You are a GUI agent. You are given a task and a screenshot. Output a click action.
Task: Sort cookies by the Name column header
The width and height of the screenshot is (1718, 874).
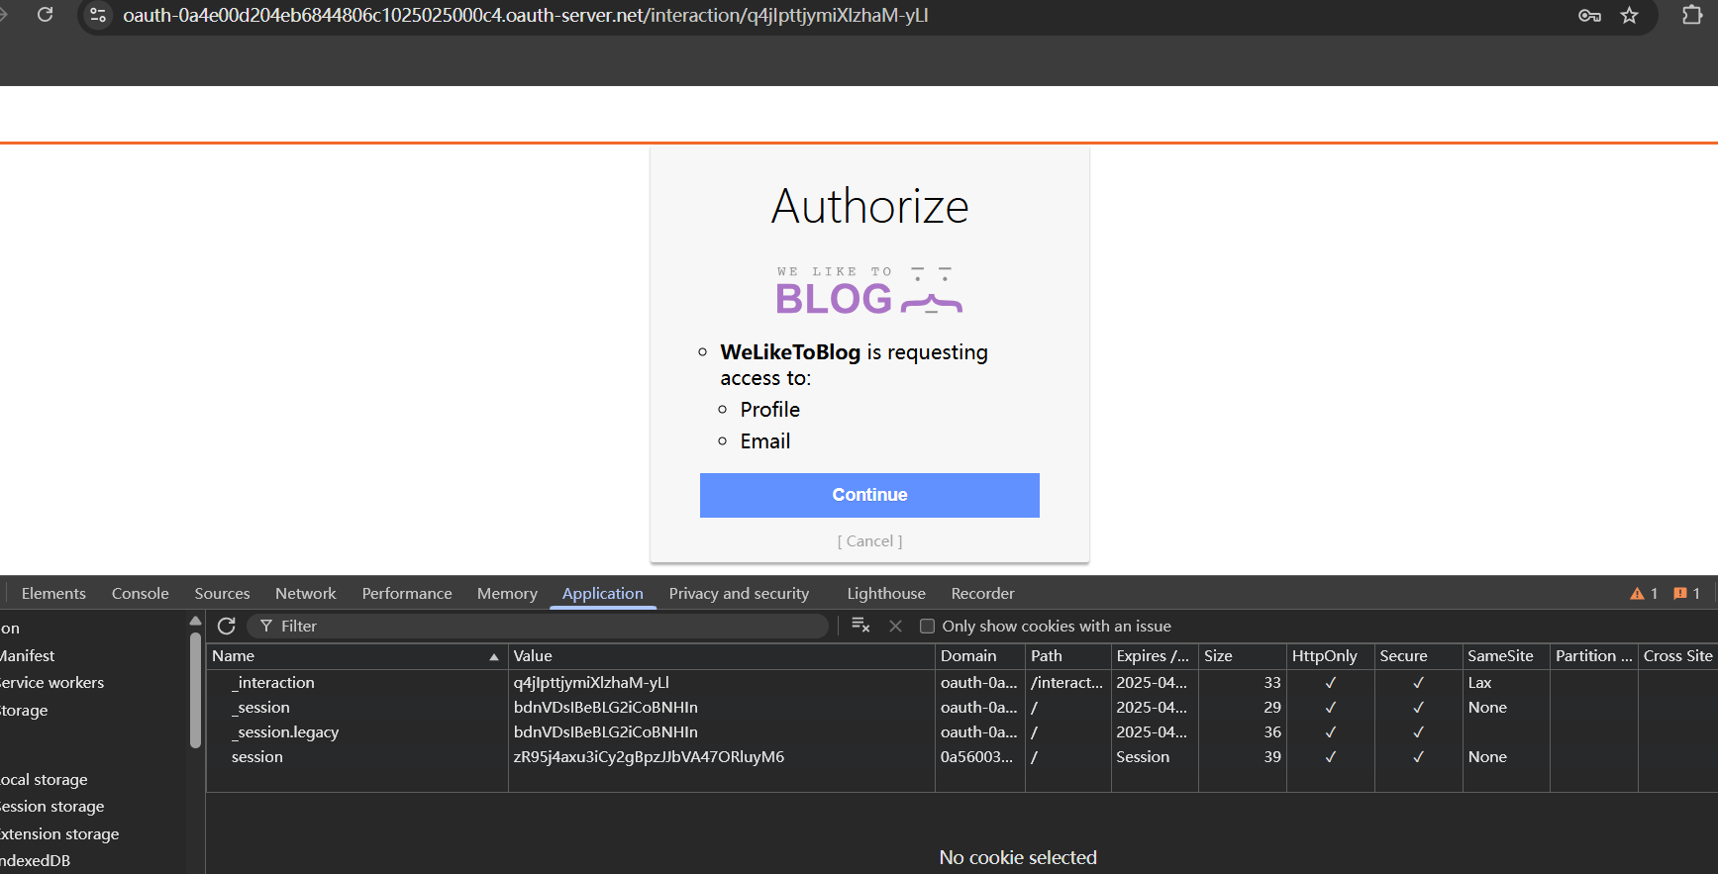(x=355, y=656)
